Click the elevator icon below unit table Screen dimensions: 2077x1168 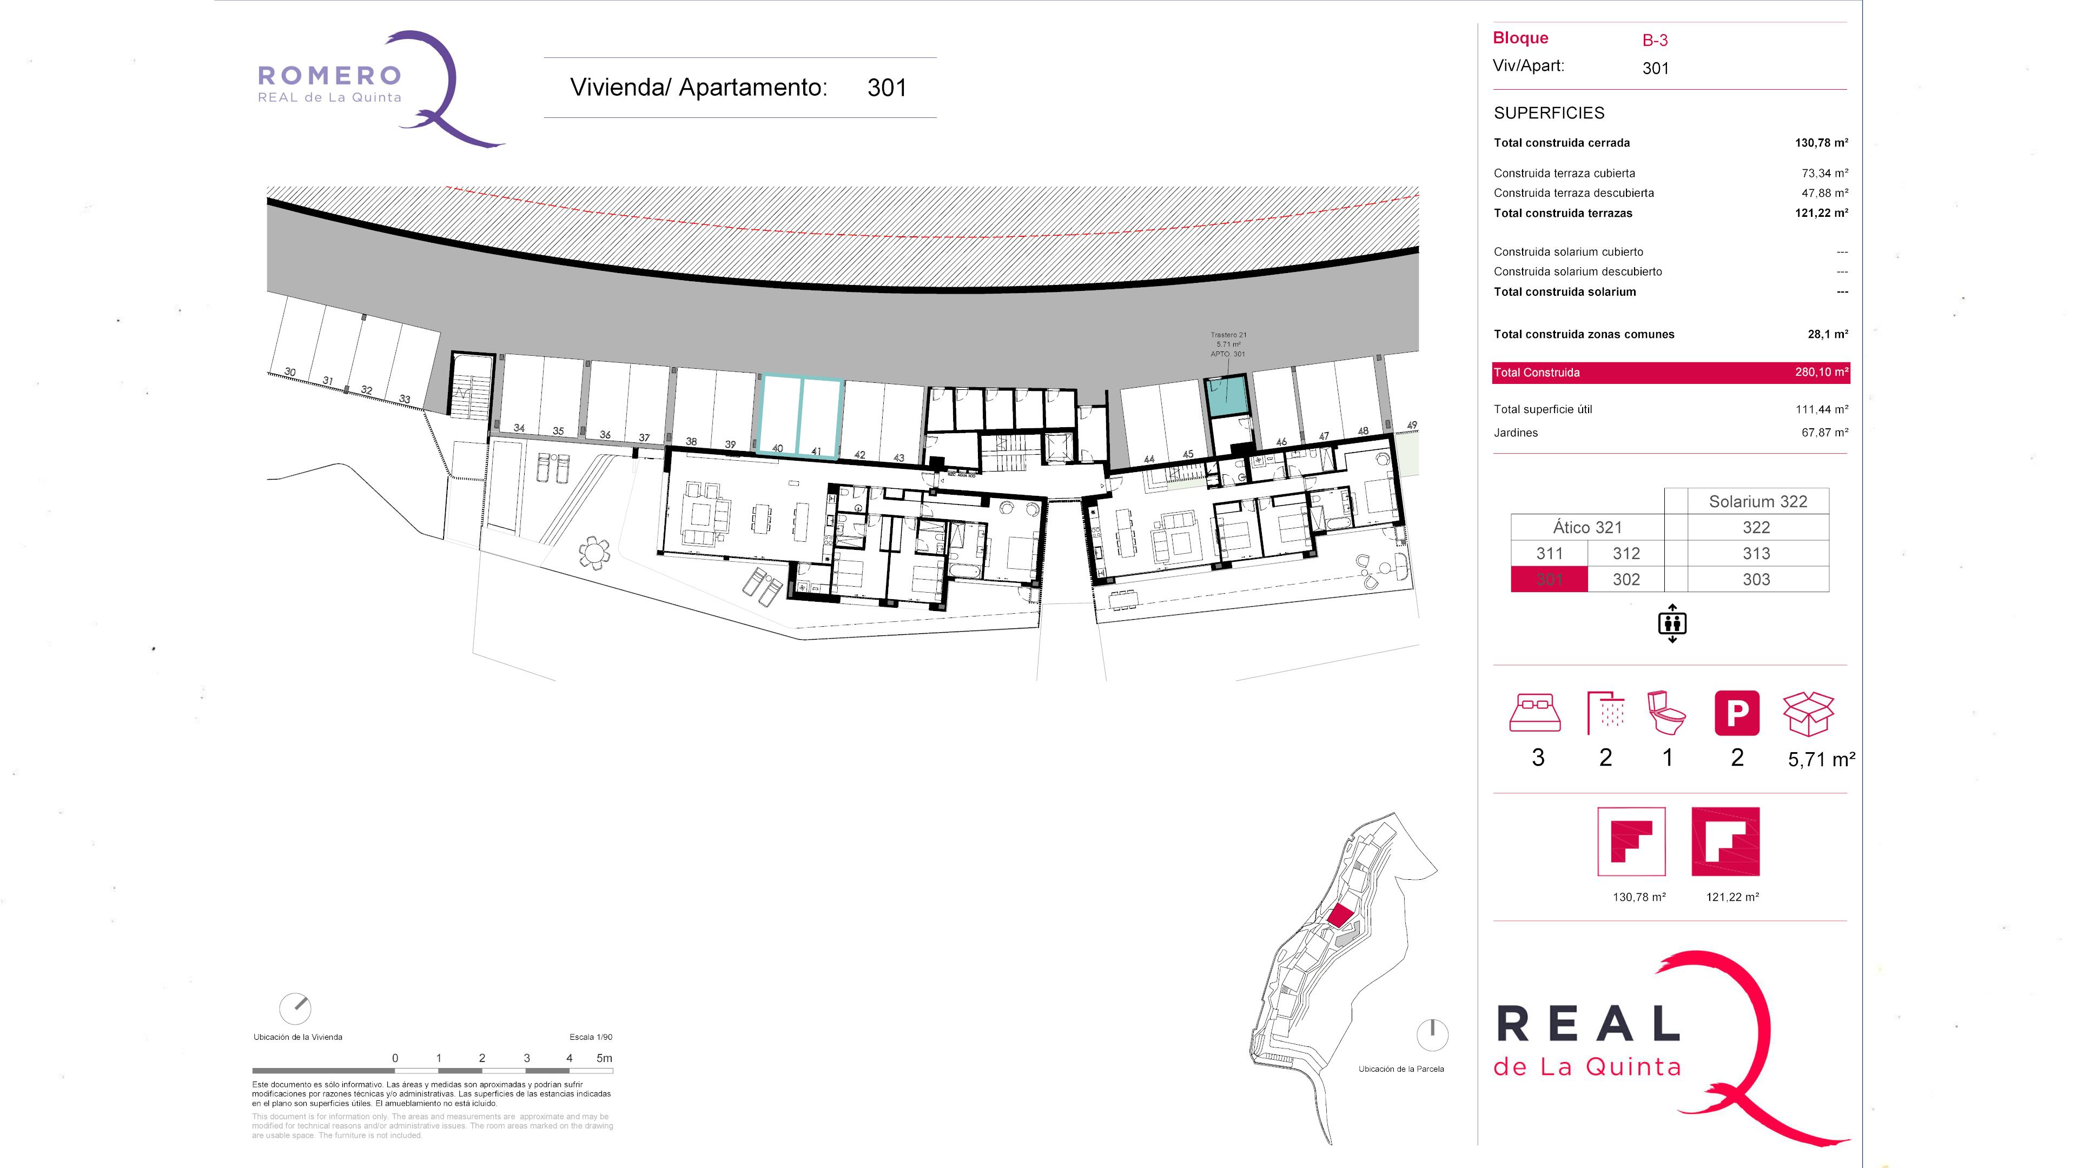pos(1672,623)
